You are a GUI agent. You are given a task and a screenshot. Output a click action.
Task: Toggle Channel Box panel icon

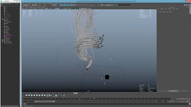tap(190, 5)
